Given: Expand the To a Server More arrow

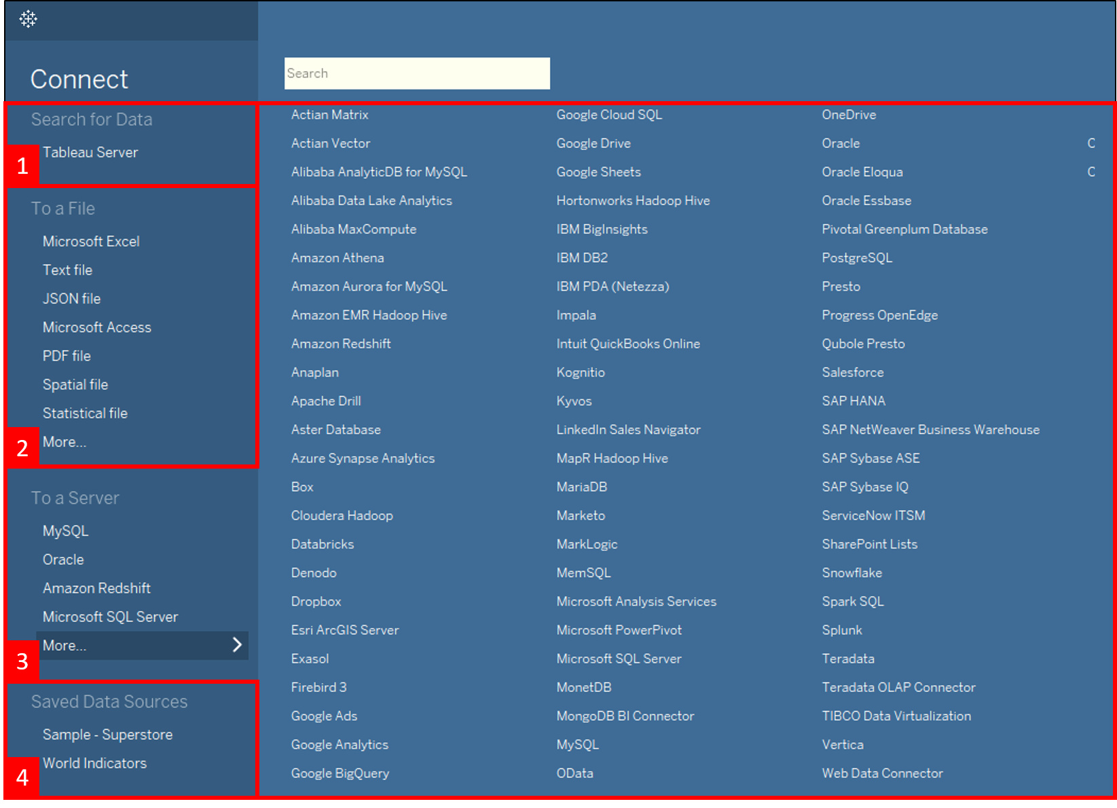Looking at the screenshot, I should point(237,645).
